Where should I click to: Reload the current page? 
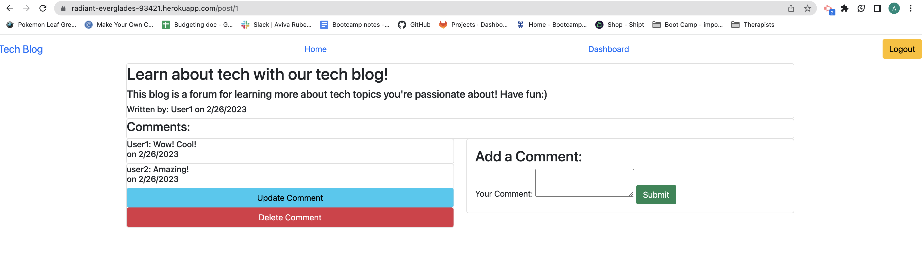(43, 8)
